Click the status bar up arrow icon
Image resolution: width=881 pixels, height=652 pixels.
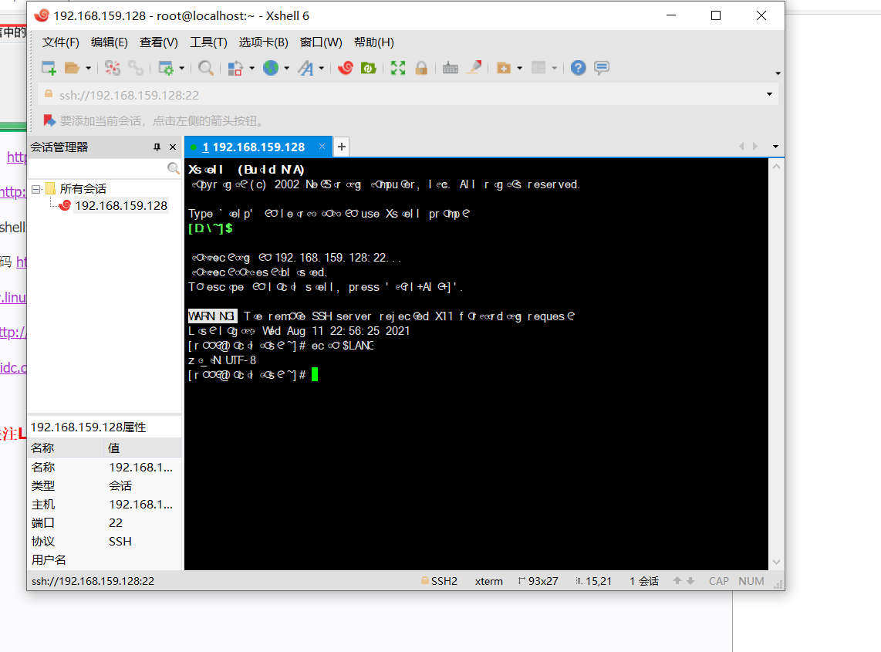(x=677, y=581)
